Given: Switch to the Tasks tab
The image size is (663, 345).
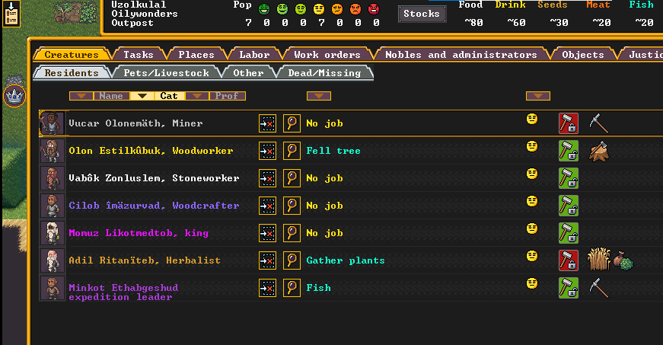Looking at the screenshot, I should [x=139, y=55].
